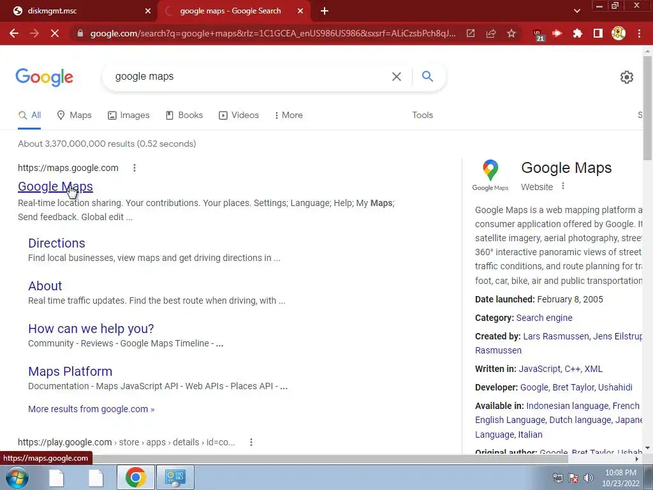The width and height of the screenshot is (653, 490).
Task: Open knowledge panel three-dot menu near Website
Action: [563, 186]
